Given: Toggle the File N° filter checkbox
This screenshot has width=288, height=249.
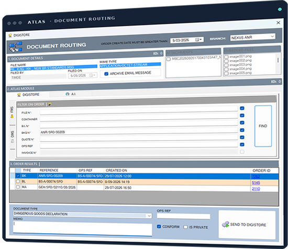Looking at the screenshot, I should click(242, 108).
